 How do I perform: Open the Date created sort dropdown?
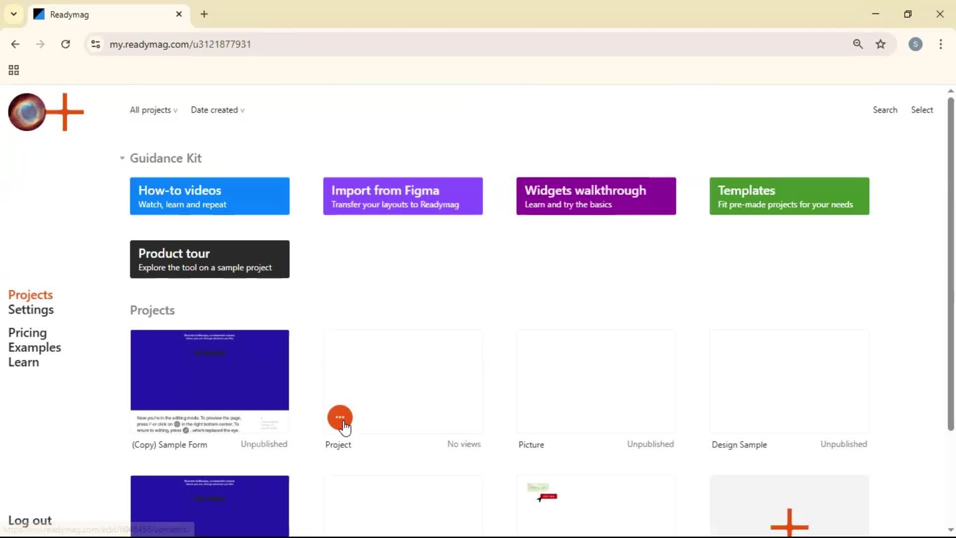coord(217,110)
